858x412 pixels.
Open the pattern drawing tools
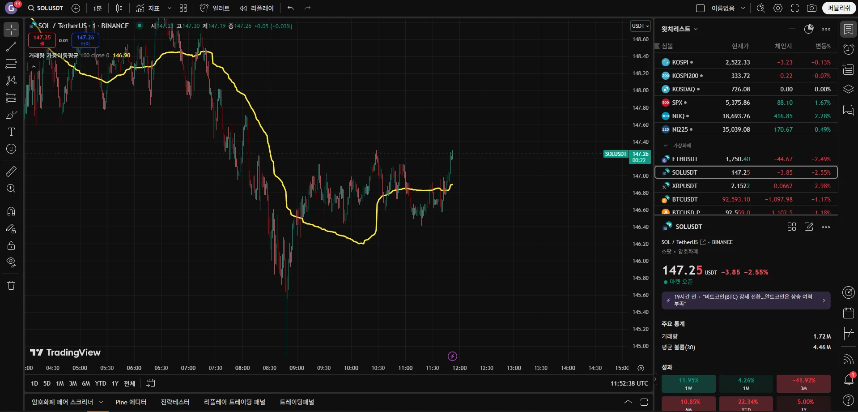point(11,81)
